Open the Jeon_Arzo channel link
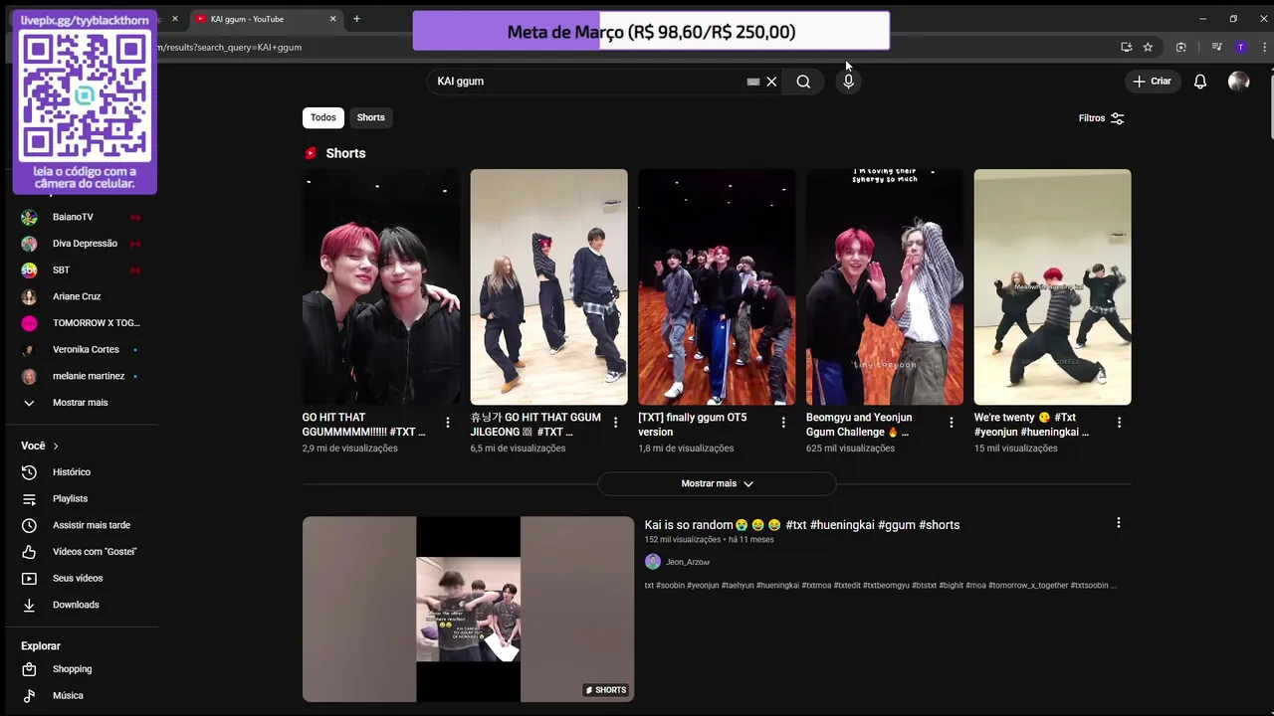The width and height of the screenshot is (1274, 716). point(688,562)
